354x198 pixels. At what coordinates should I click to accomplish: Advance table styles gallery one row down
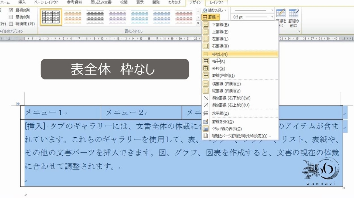198,17
